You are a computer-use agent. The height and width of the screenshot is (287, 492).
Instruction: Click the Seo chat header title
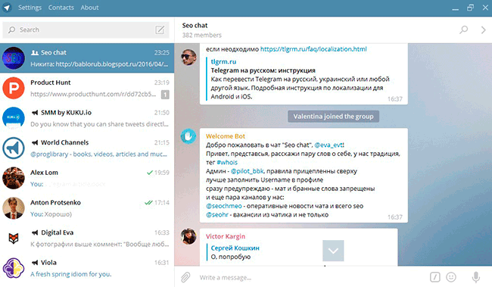[195, 26]
